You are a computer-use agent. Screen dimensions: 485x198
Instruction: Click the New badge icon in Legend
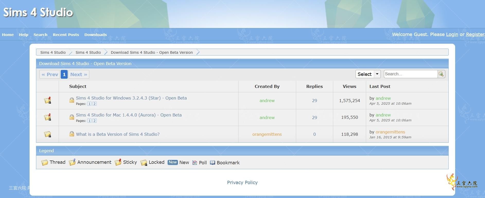coord(173,162)
